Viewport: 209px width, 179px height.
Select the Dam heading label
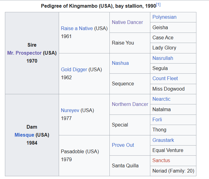(32, 127)
